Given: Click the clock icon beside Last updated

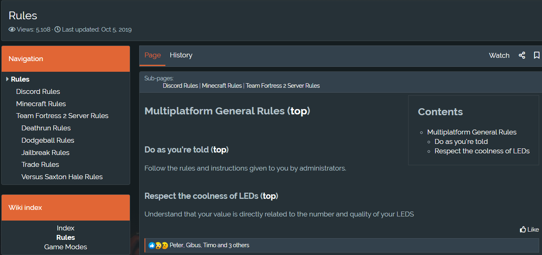Looking at the screenshot, I should [x=57, y=30].
